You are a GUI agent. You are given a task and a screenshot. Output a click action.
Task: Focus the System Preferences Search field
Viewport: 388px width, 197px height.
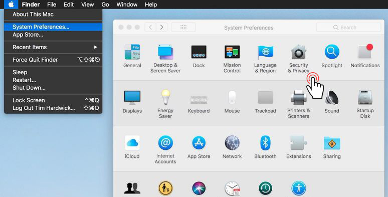coord(348,27)
